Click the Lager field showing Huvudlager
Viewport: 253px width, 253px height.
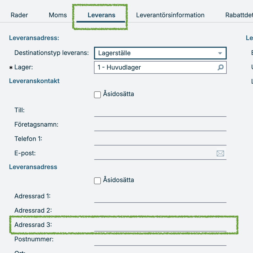tap(160, 67)
